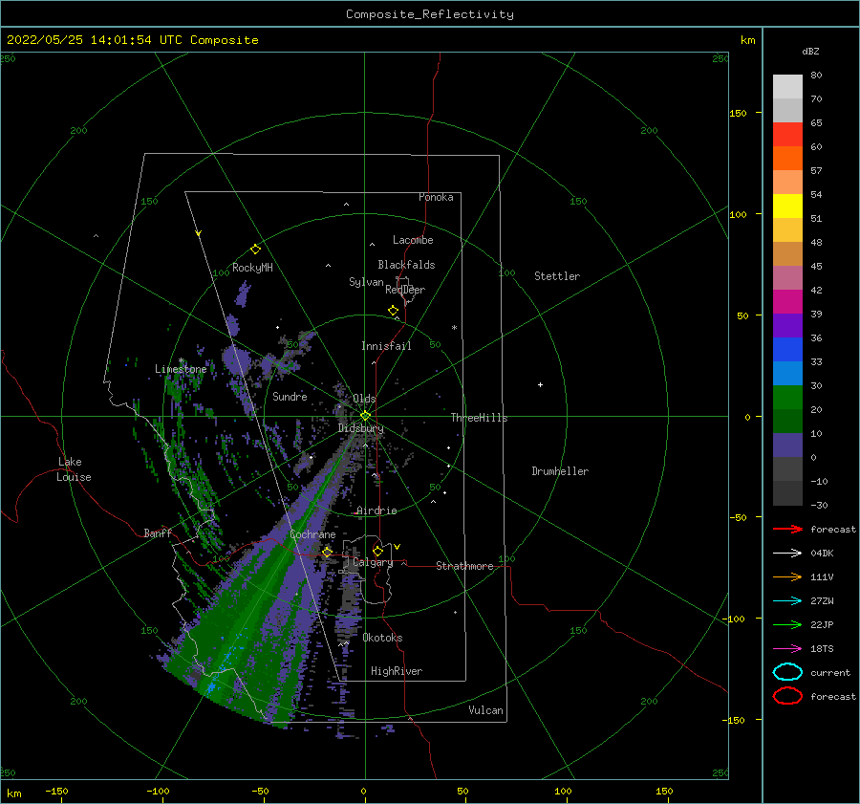Click the Stettler town label
The height and width of the screenshot is (804, 860).
point(557,276)
